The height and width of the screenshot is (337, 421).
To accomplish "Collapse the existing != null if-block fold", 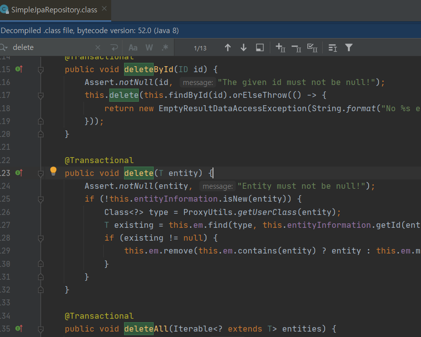I will [41, 239].
